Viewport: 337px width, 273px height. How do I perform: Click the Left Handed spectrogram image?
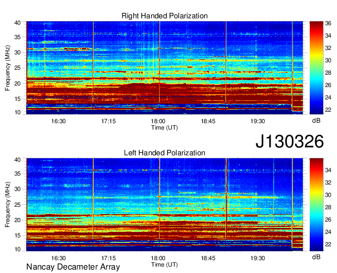[165, 205]
